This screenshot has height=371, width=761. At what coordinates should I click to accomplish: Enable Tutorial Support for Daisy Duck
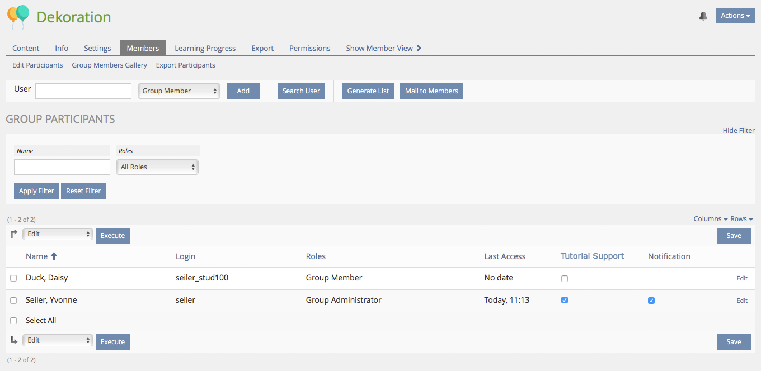pyautogui.click(x=565, y=278)
